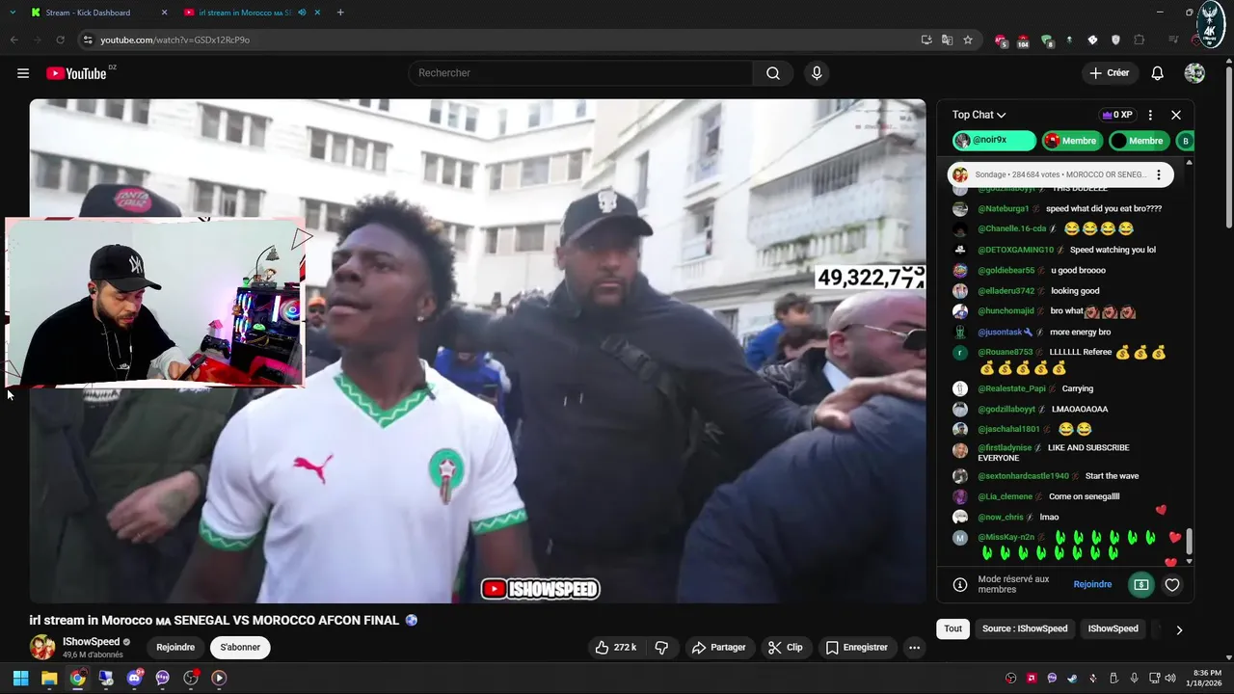Click the install app icon in address bar
This screenshot has height=694, width=1234.
click(926, 40)
